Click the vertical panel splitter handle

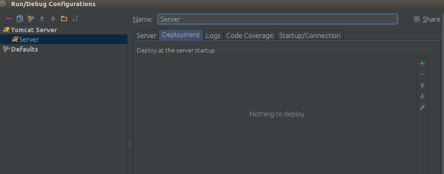click(x=129, y=144)
